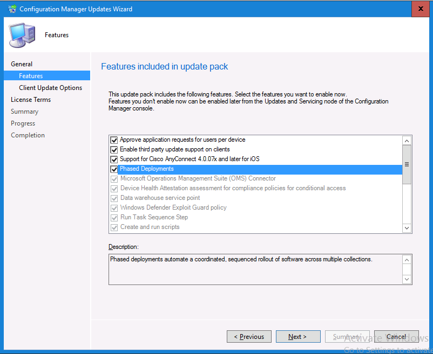
Task: Go back with Previous button
Action: click(249, 336)
